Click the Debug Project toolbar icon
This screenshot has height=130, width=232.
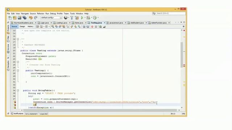88,18
